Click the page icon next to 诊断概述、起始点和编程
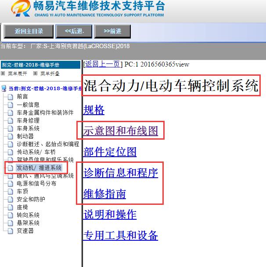The height and width of the screenshot is (267, 266). 11,144
